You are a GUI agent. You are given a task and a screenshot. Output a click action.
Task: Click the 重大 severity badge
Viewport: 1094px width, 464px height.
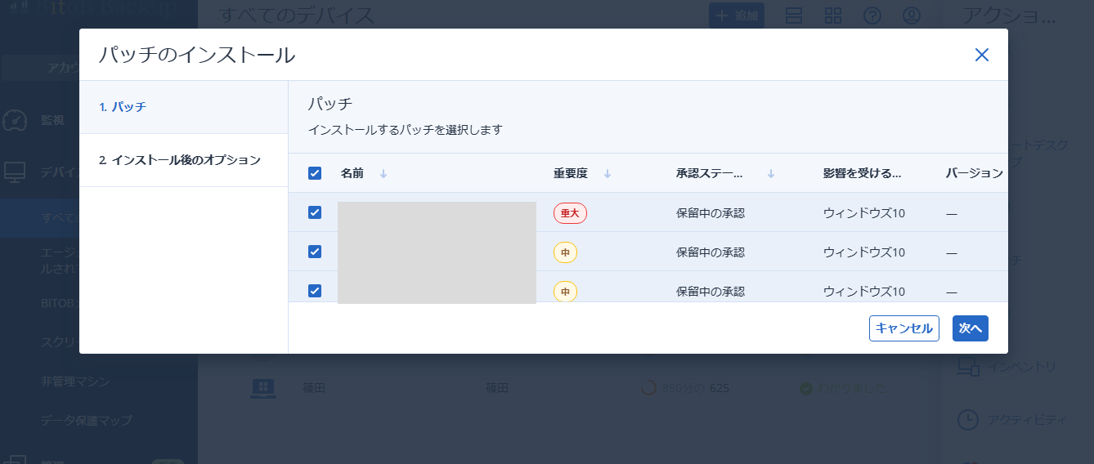pos(570,213)
